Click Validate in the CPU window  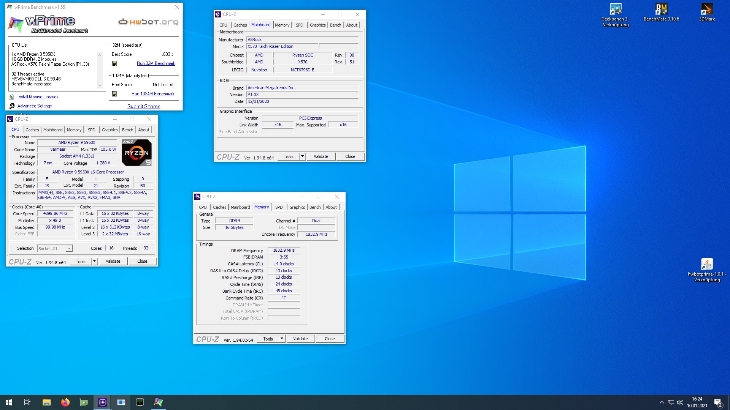pos(113,261)
